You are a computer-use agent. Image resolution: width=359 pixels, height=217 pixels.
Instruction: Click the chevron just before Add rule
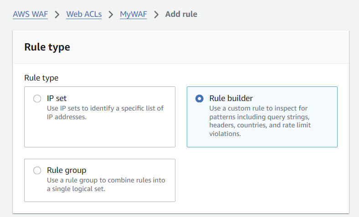coord(156,14)
